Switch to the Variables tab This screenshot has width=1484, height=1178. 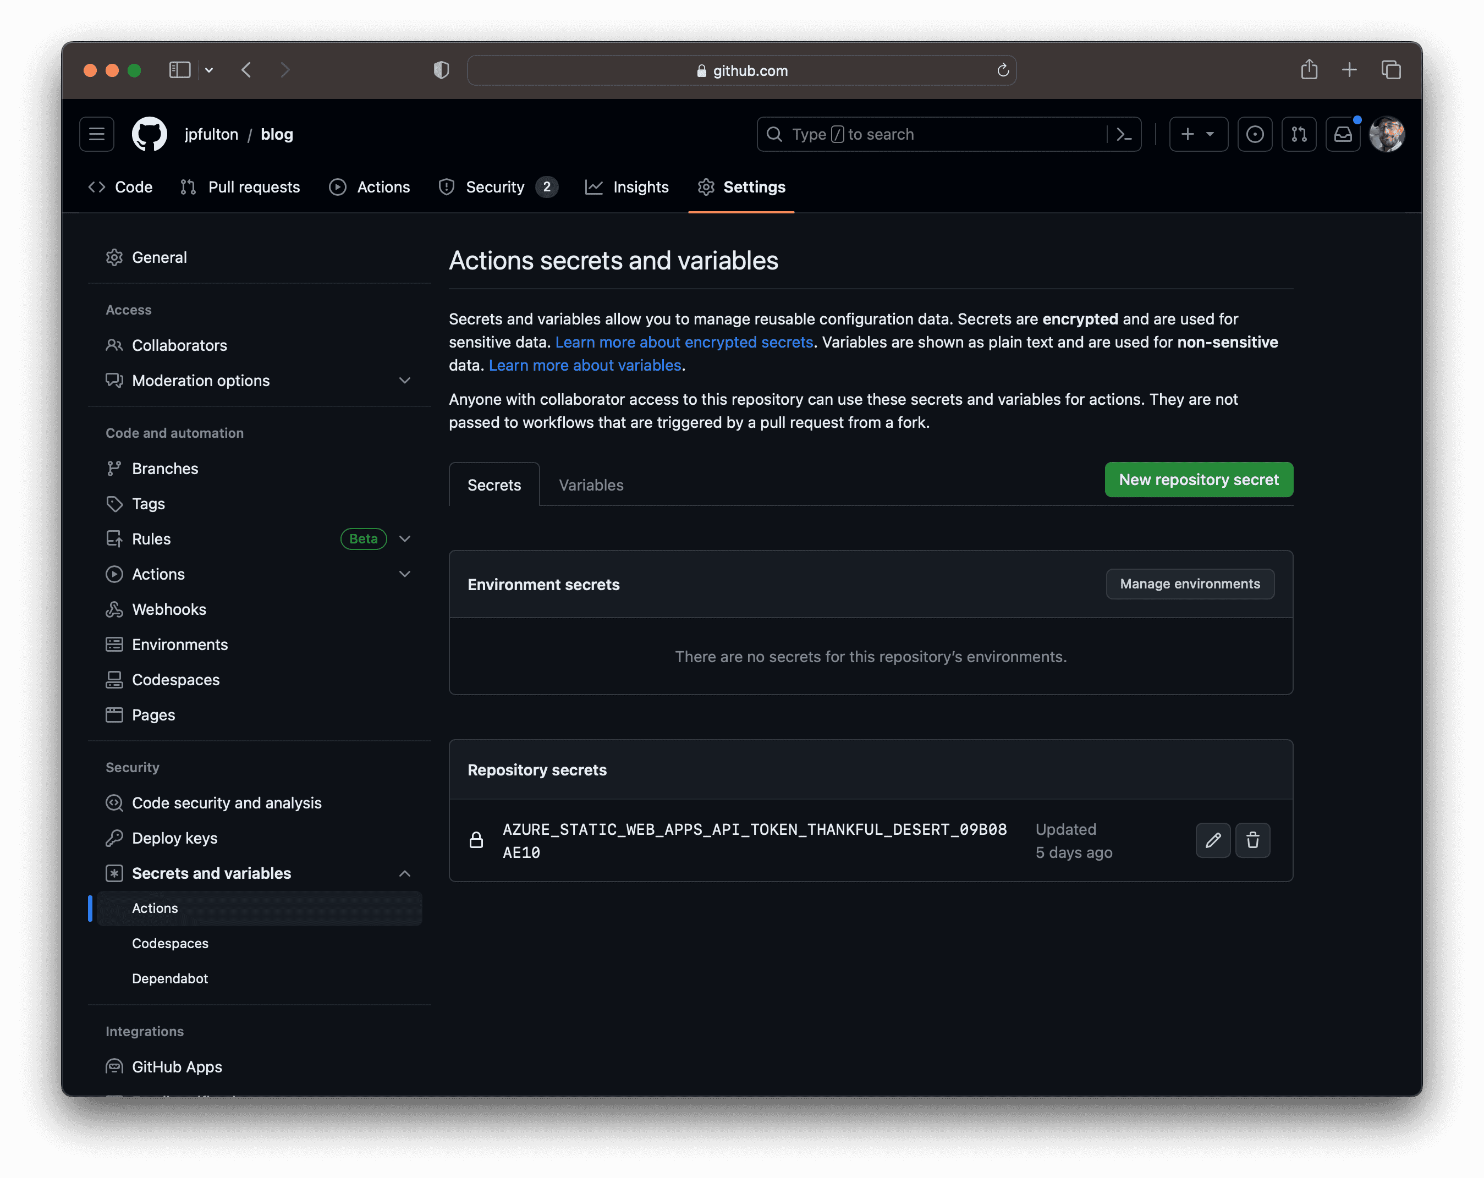point(591,485)
